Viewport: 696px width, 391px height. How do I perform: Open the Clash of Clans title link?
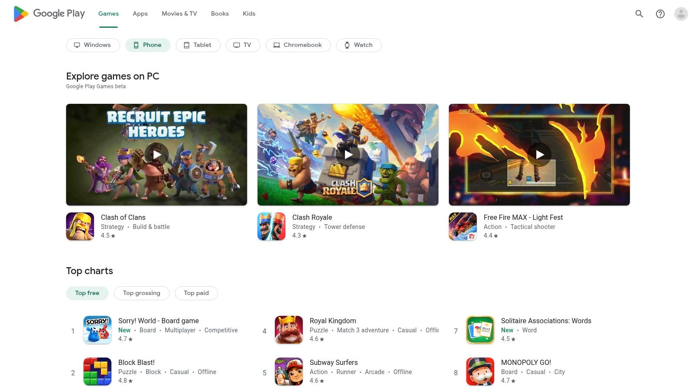123,217
